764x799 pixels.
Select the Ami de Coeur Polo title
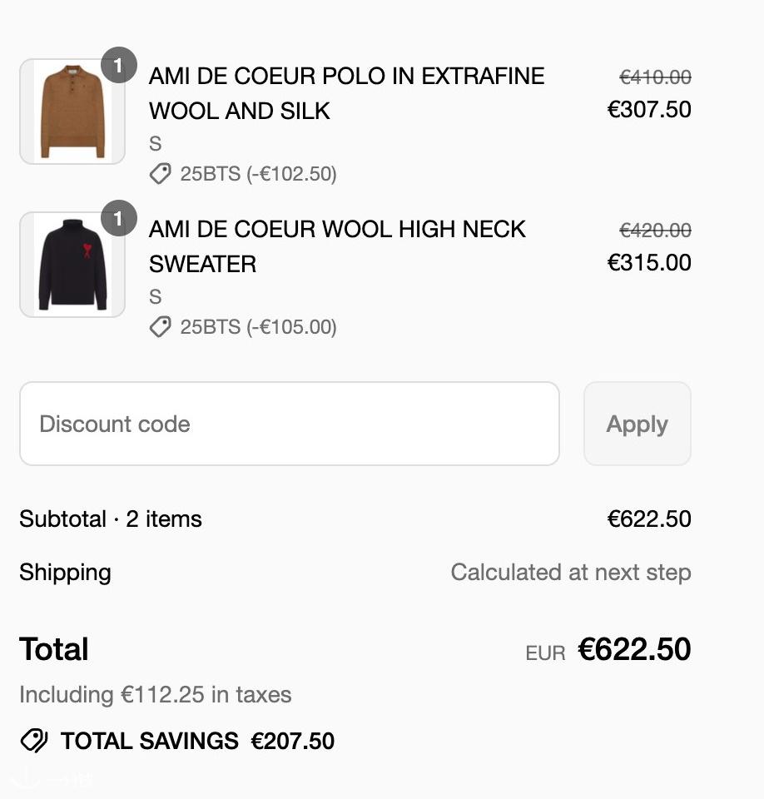(x=346, y=93)
